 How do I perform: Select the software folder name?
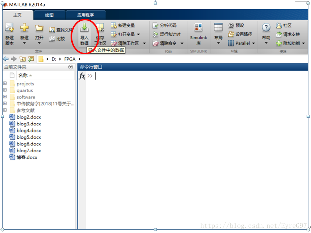click(x=26, y=97)
